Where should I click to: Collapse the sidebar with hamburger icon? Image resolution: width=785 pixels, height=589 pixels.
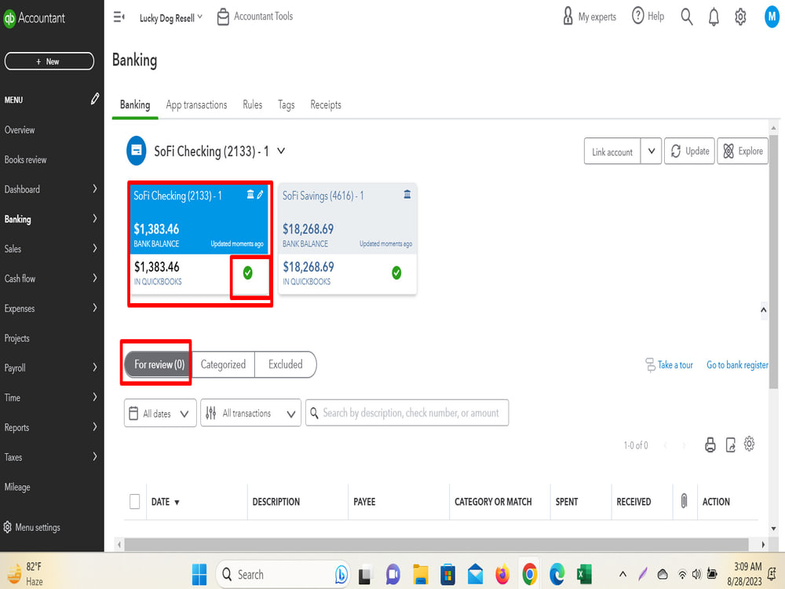tap(119, 17)
